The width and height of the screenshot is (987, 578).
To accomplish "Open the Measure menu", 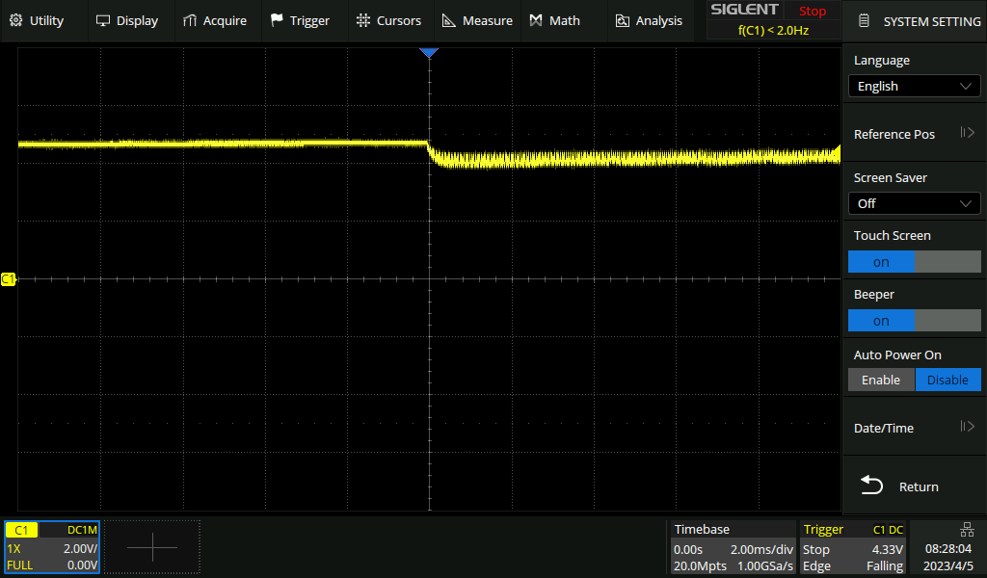I will [x=477, y=20].
